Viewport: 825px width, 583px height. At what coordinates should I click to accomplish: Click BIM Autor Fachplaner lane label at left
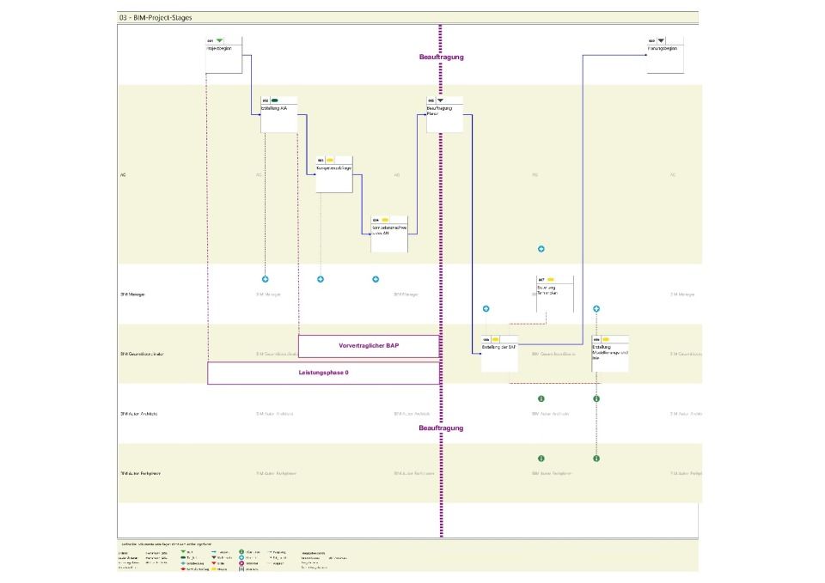(140, 473)
